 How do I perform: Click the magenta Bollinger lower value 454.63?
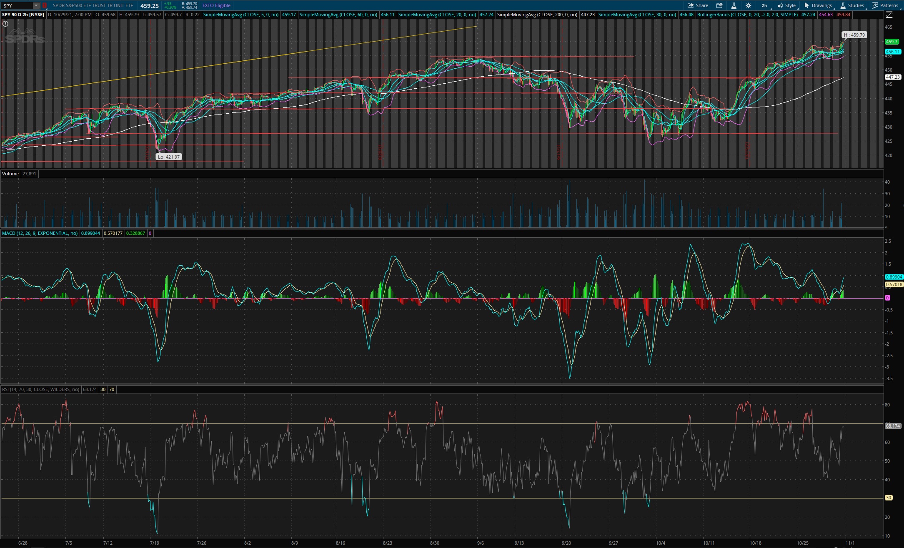[826, 15]
